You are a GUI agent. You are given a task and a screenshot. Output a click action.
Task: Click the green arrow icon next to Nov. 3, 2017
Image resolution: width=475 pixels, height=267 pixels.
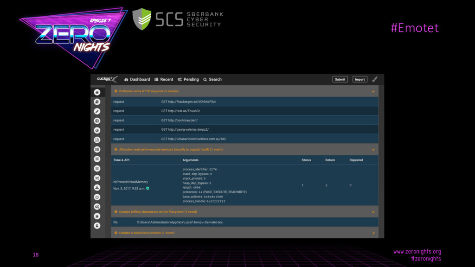pos(148,188)
